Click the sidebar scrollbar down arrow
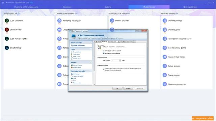The height and width of the screenshot is (121, 216). (94, 84)
